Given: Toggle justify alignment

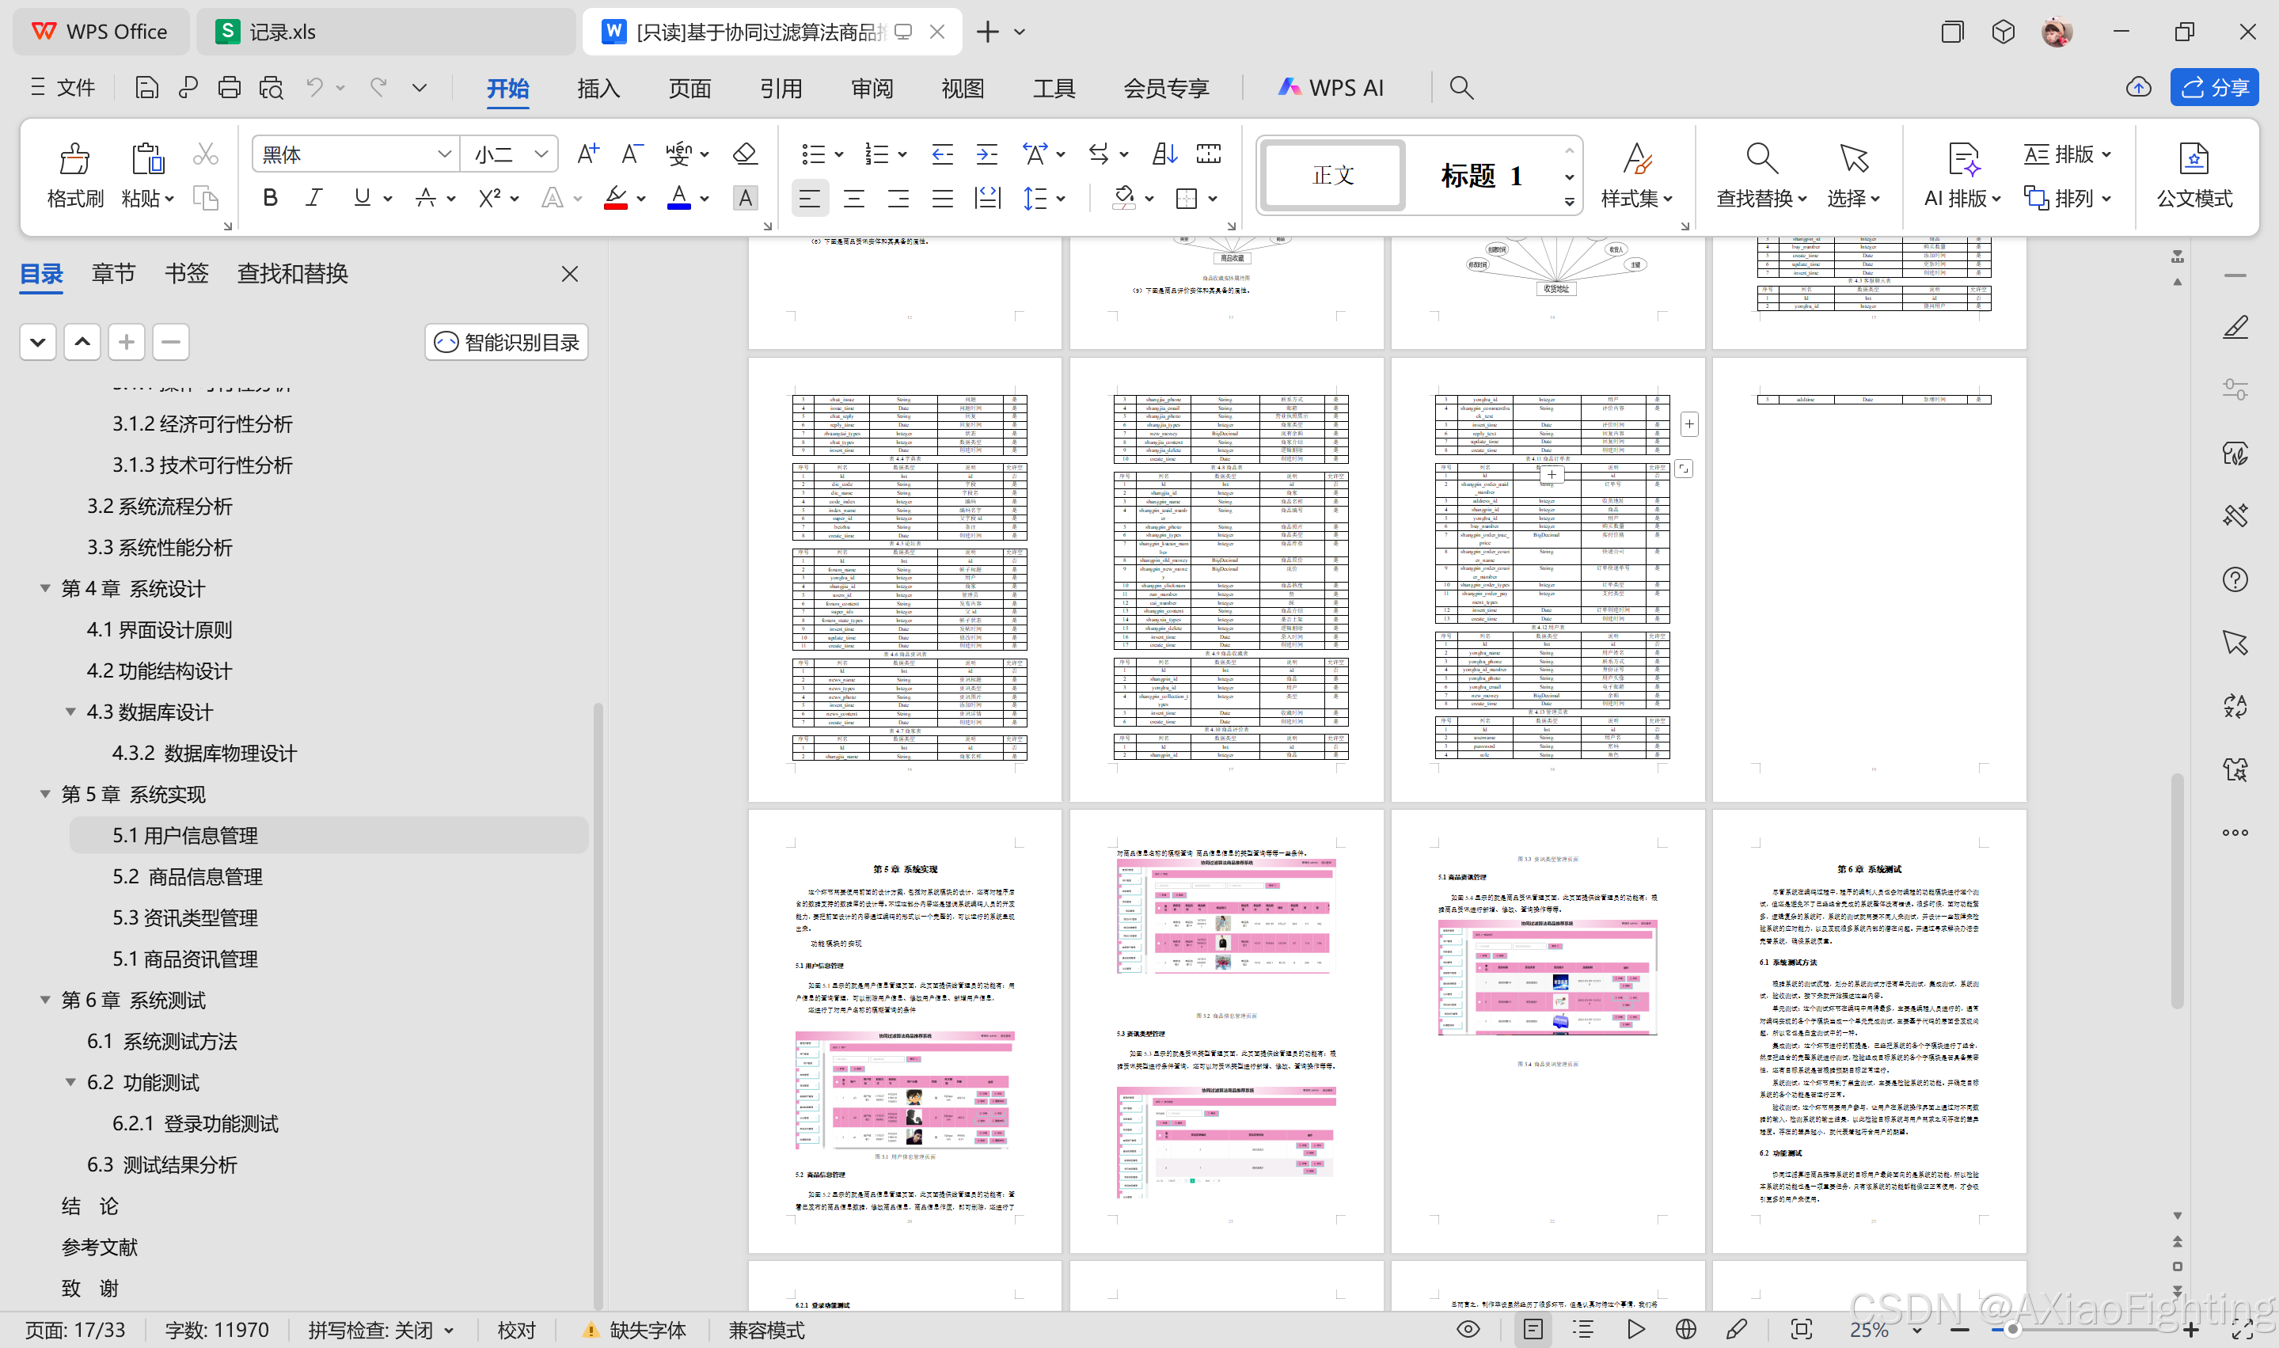Looking at the screenshot, I should click(943, 198).
